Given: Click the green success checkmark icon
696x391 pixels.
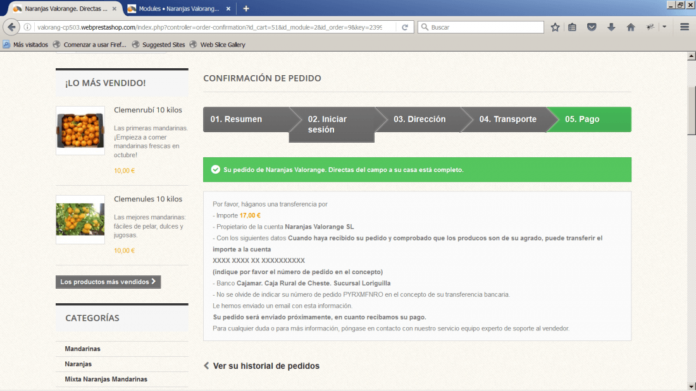Looking at the screenshot, I should pyautogui.click(x=215, y=169).
